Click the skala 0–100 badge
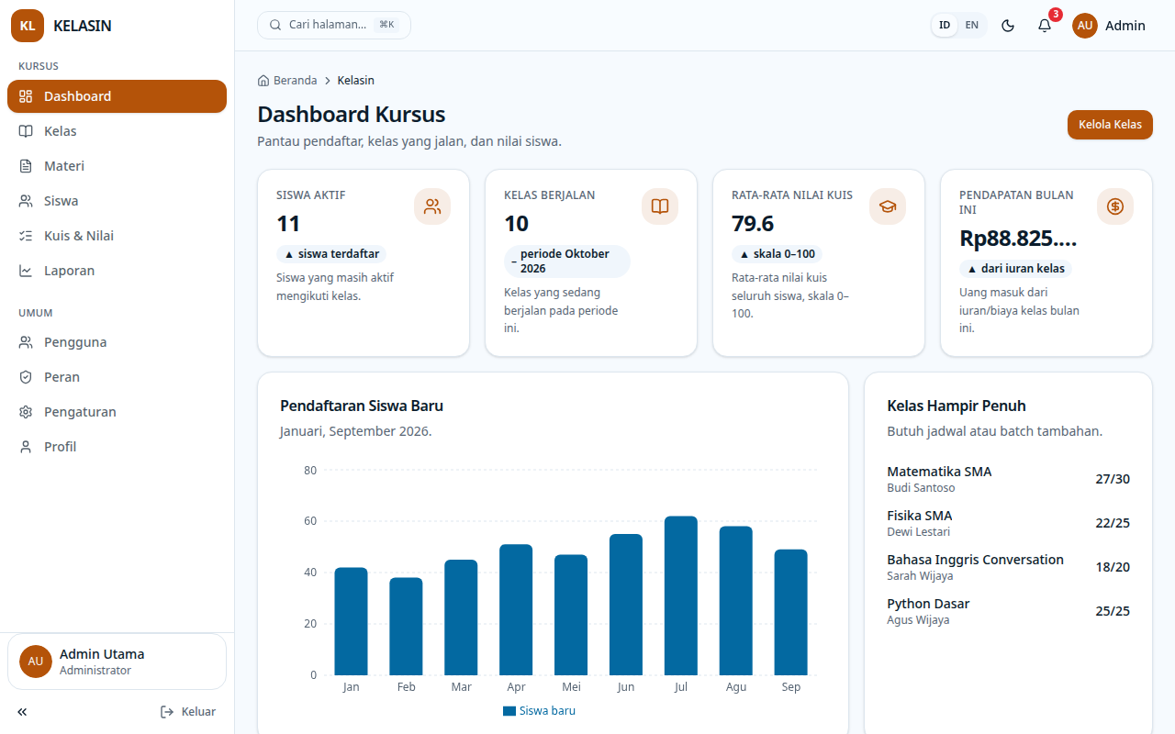This screenshot has height=734, width=1175. pos(777,254)
